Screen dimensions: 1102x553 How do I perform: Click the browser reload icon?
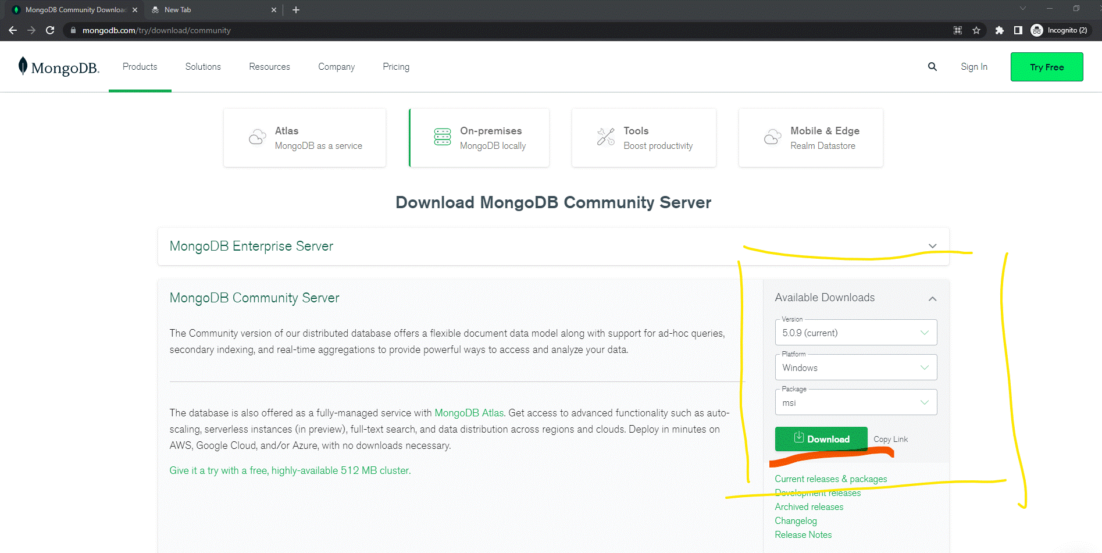[x=50, y=30]
